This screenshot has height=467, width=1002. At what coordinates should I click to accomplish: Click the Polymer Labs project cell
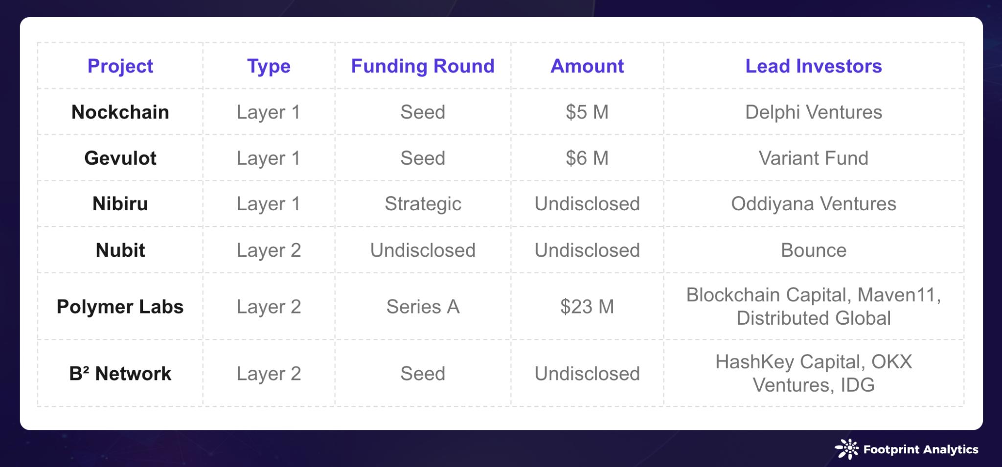[x=120, y=307]
